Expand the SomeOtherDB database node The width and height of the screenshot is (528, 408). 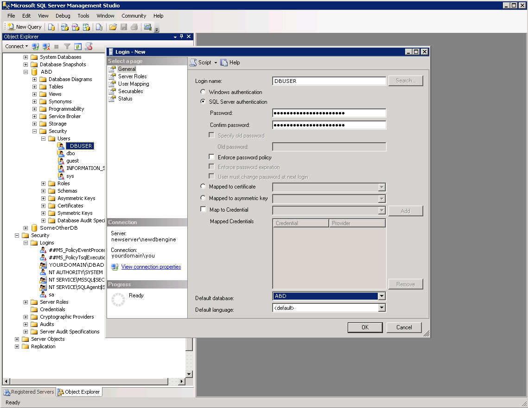(x=25, y=228)
